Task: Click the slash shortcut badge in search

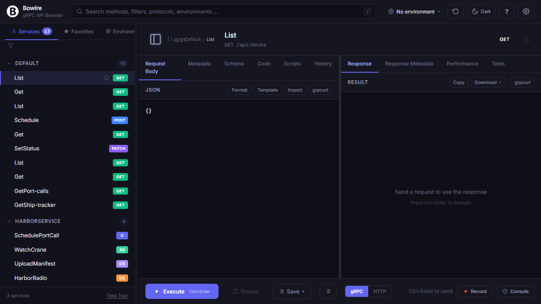Action: click(x=368, y=11)
